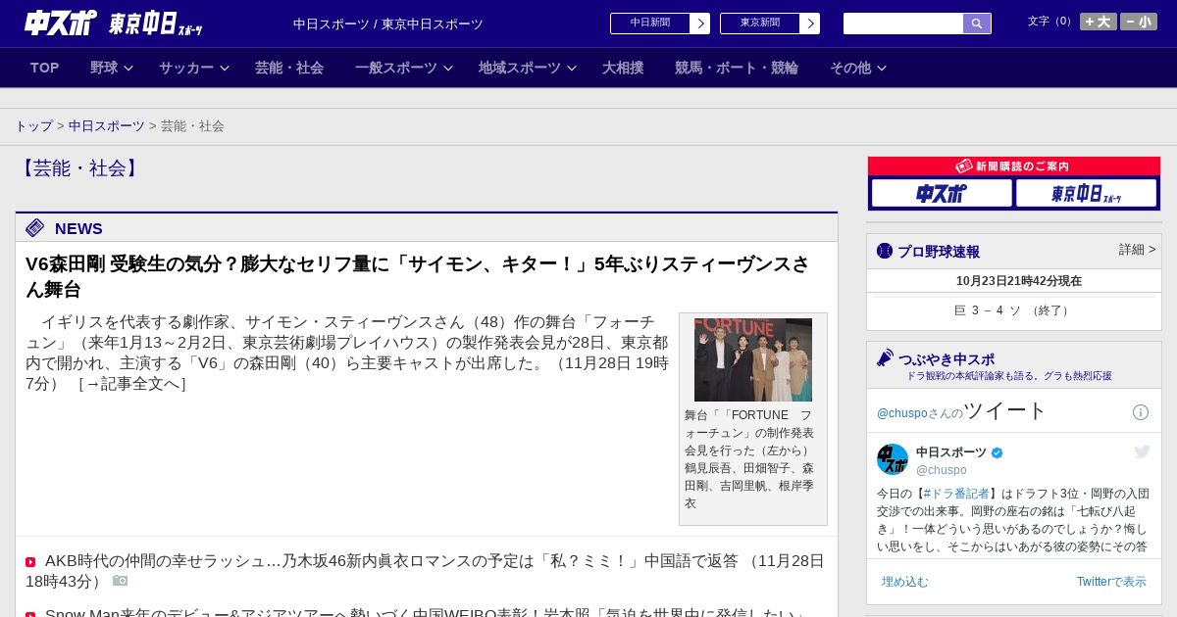1177x617 pixels.
Task: Expand the その他 dropdown chevron
Action: point(882,69)
